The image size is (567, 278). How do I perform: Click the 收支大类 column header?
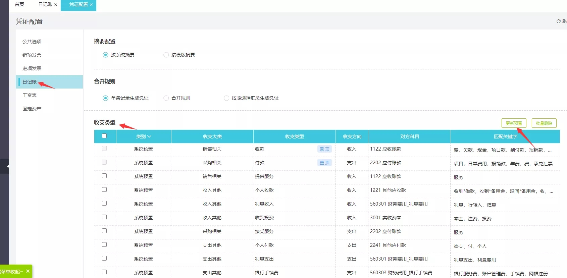click(212, 136)
